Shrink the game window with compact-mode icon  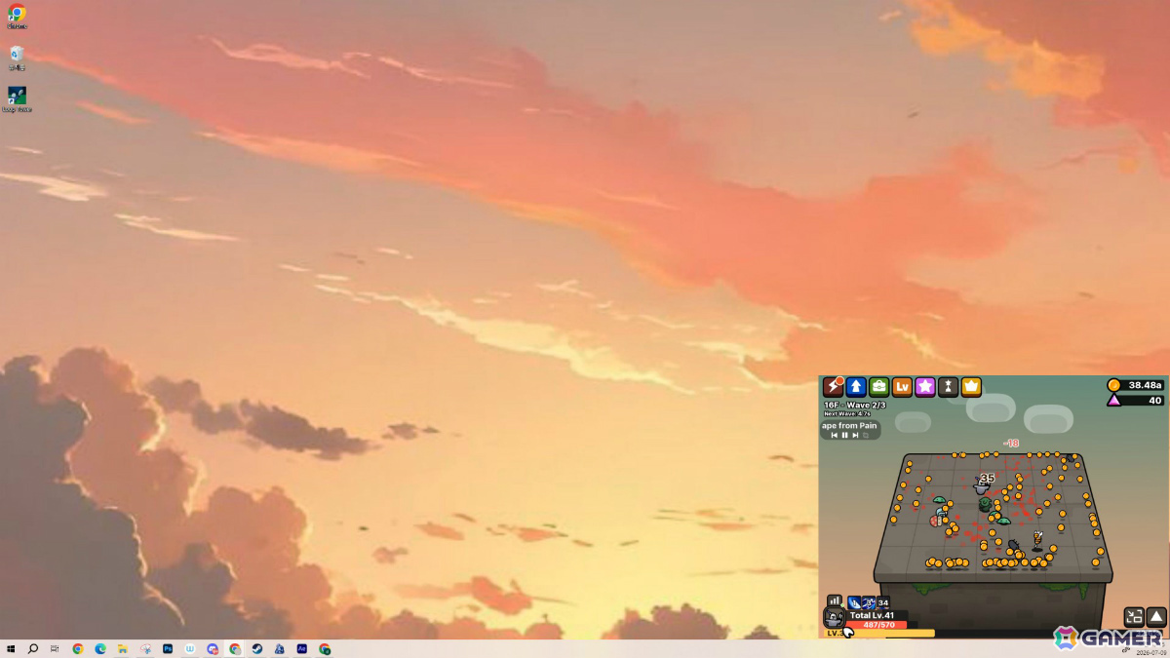click(1134, 617)
